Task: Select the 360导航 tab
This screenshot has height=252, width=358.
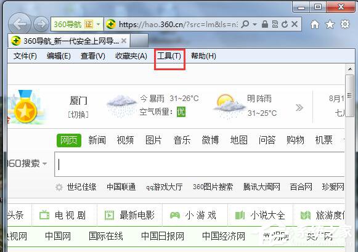Action: (68, 41)
